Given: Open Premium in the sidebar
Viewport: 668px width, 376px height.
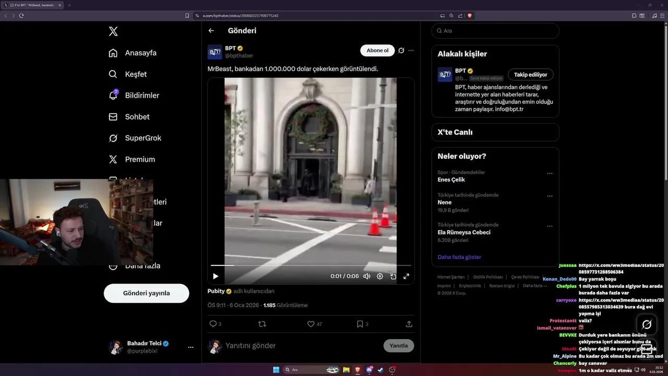Looking at the screenshot, I should click(132, 159).
